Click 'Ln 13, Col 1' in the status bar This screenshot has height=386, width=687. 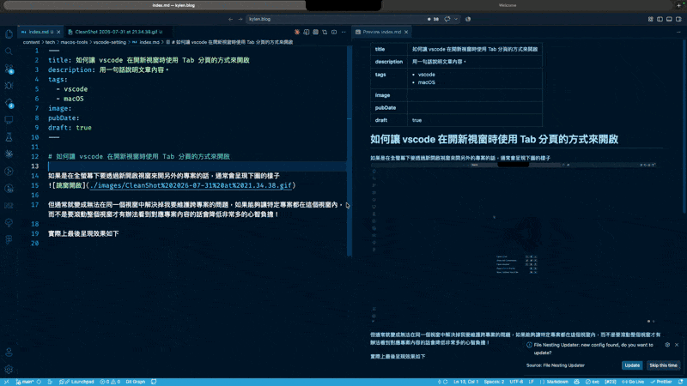click(465, 382)
